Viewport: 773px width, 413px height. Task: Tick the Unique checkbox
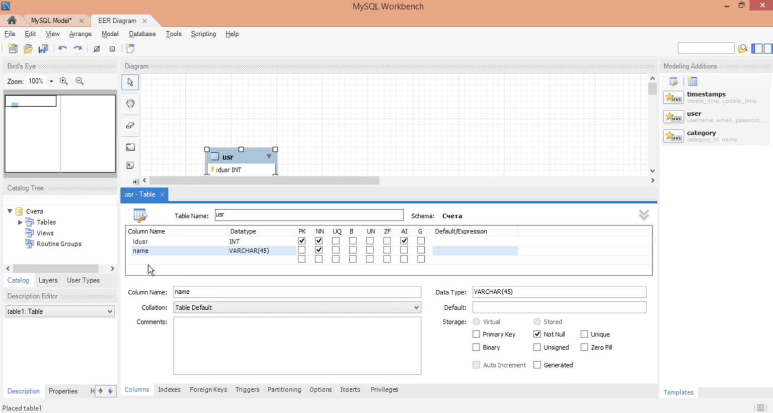tap(584, 334)
